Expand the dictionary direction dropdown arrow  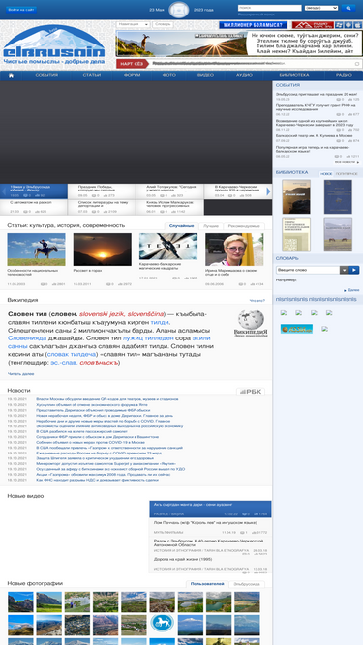coord(344,270)
